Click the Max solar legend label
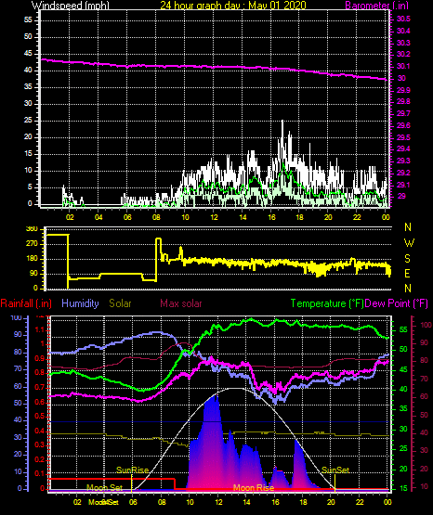 click(181, 303)
